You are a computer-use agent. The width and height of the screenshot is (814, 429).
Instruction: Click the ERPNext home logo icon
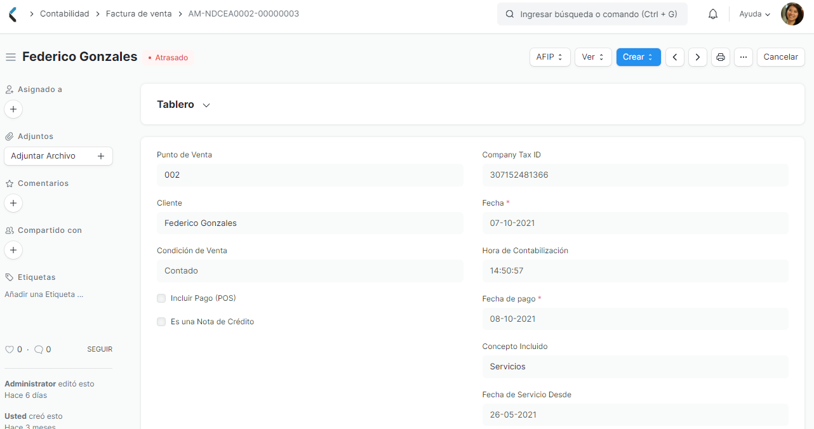[x=13, y=14]
